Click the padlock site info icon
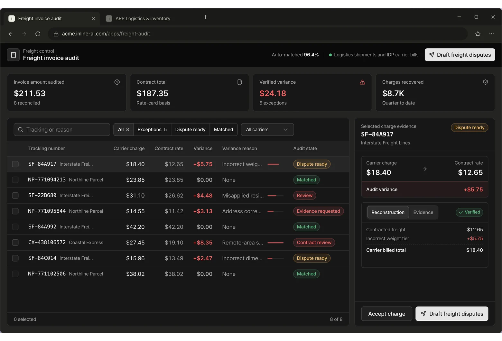The width and height of the screenshot is (502, 341). pyautogui.click(x=56, y=34)
